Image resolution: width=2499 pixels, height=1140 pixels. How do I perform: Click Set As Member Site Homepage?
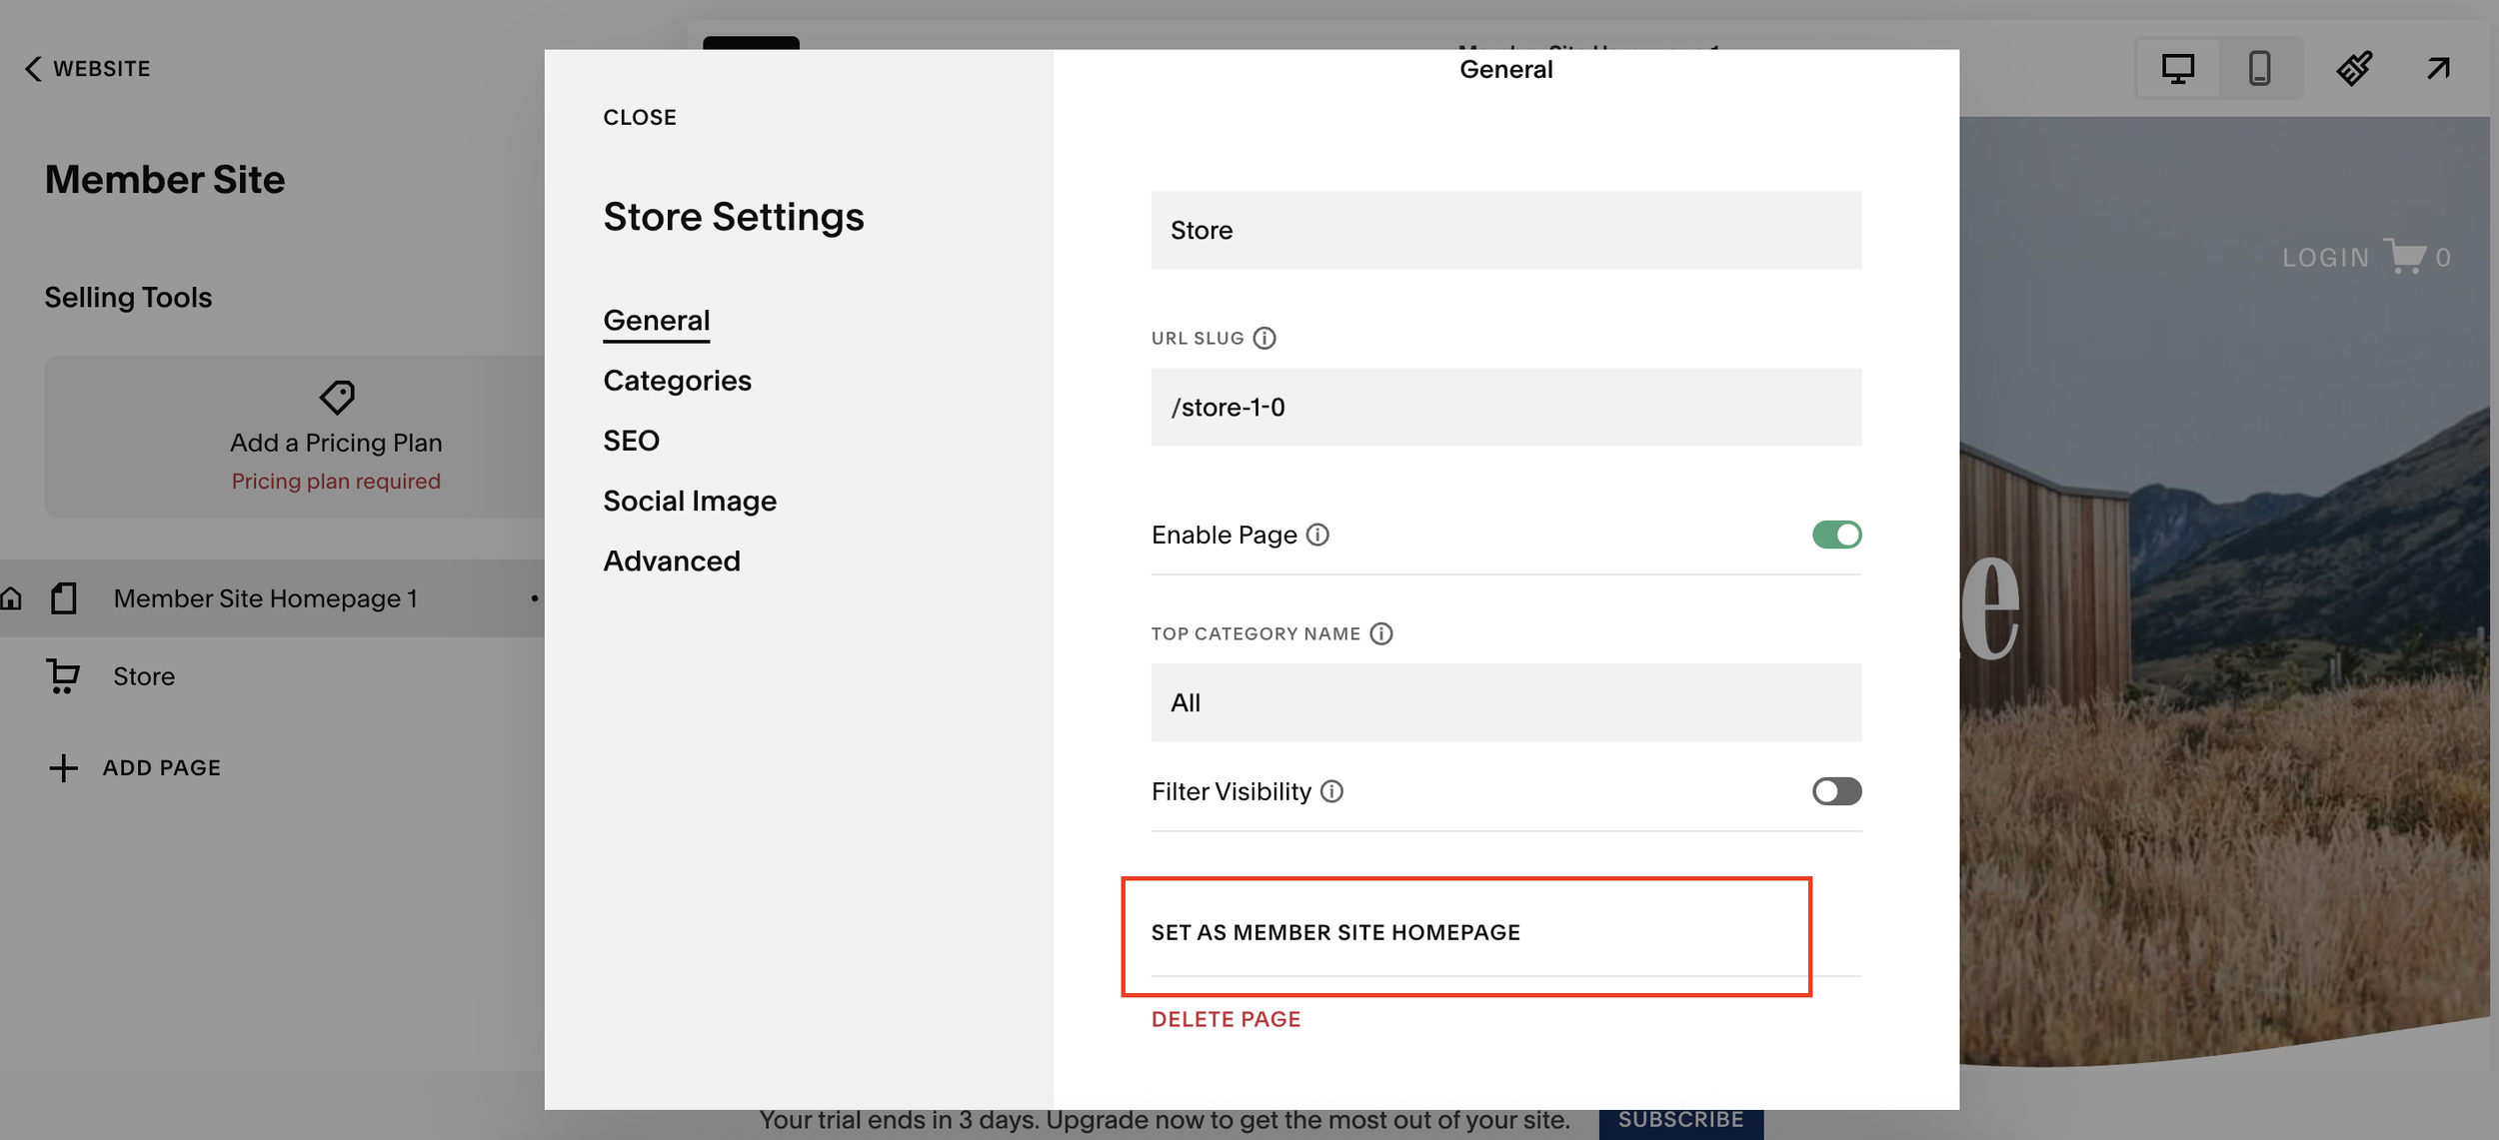pos(1334,932)
